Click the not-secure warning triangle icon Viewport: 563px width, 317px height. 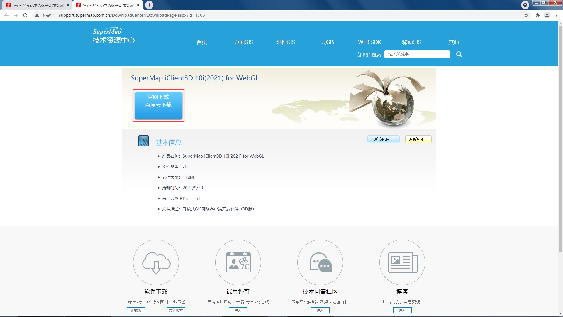point(37,15)
